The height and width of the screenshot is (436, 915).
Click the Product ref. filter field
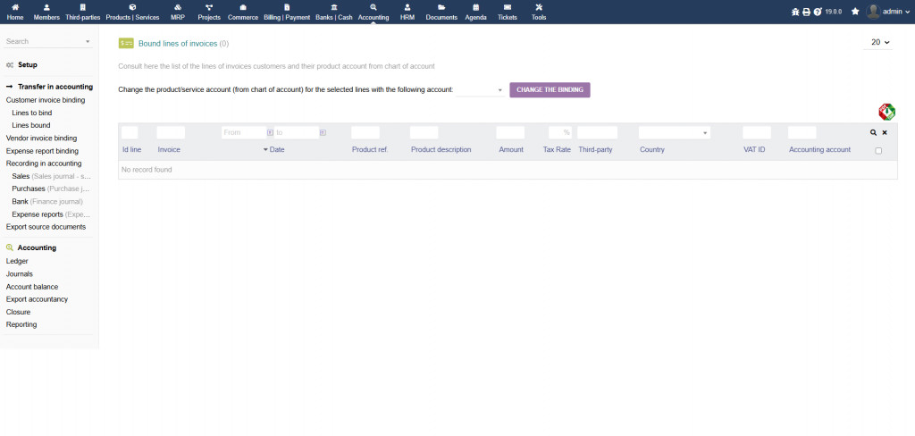(x=365, y=132)
